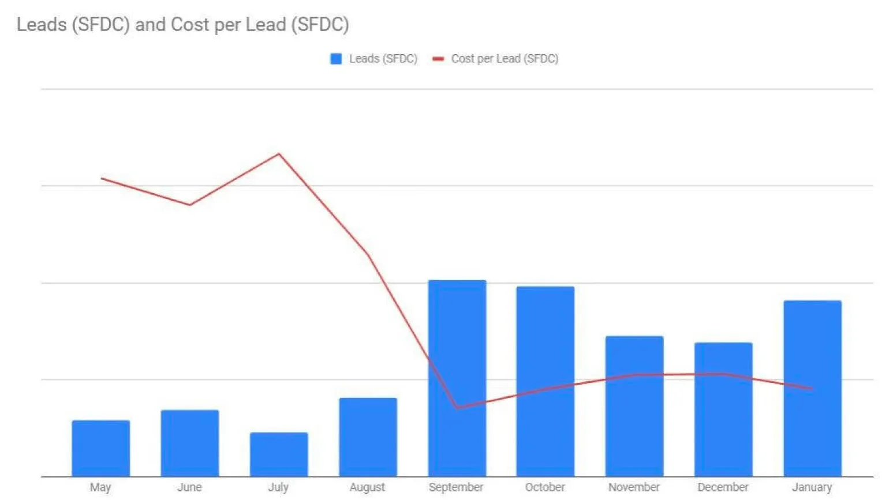Select the October leads bar
This screenshot has height=503, width=882.
544,378
